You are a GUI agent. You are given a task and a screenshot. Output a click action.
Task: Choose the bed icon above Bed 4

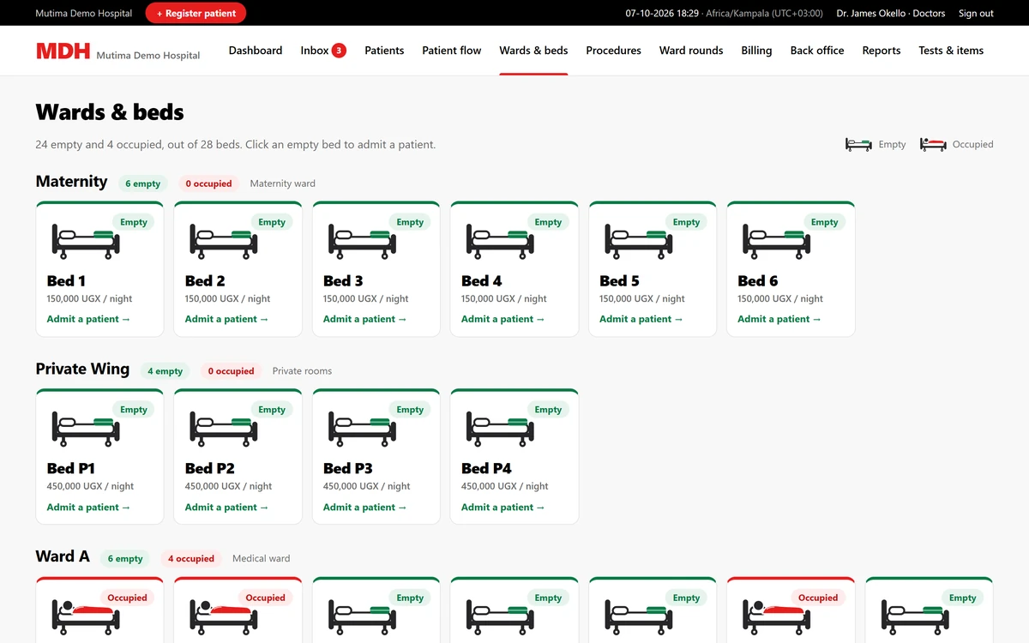[500, 241]
